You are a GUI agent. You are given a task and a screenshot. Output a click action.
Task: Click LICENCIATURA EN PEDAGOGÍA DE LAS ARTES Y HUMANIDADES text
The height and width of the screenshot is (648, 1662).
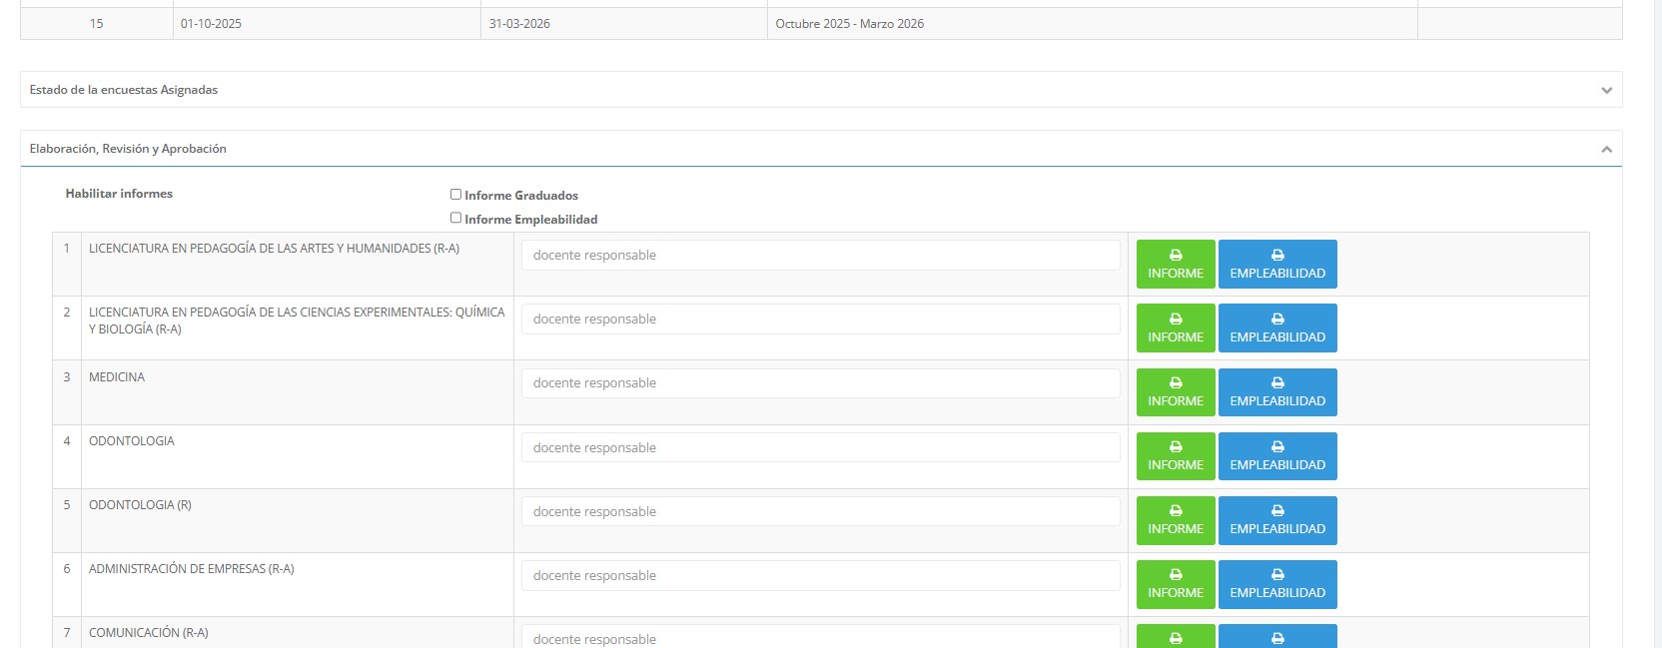pyautogui.click(x=274, y=249)
